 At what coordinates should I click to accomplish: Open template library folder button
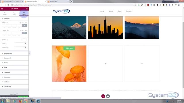(x=108, y=96)
